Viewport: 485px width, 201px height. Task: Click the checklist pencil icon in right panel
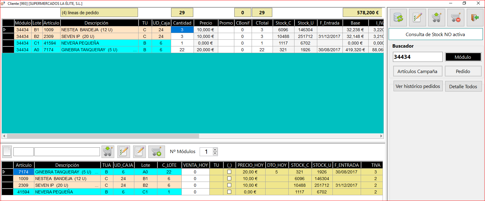tap(417, 18)
